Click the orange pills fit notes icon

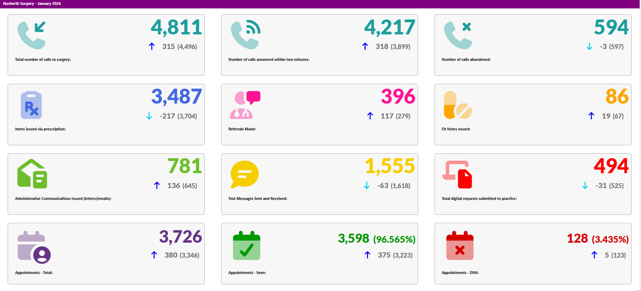458,105
